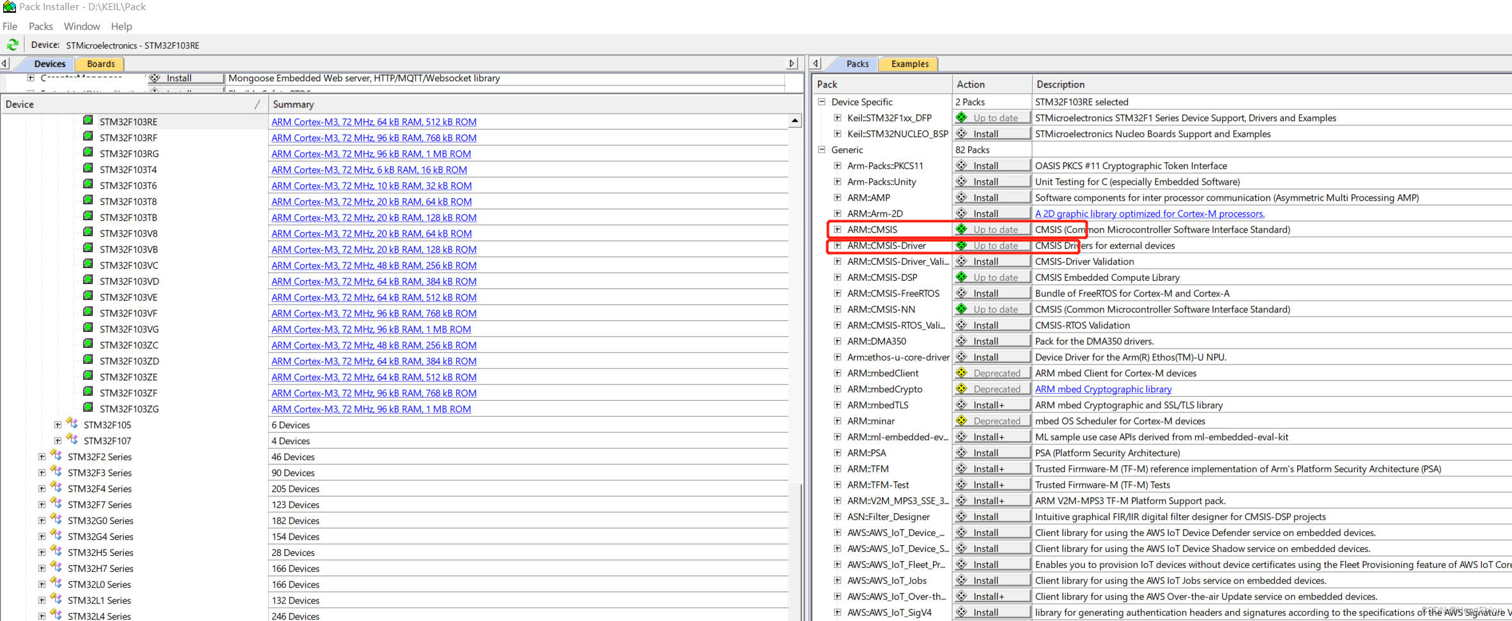1512x621 pixels.
Task: Open the File menu
Action: [10, 26]
